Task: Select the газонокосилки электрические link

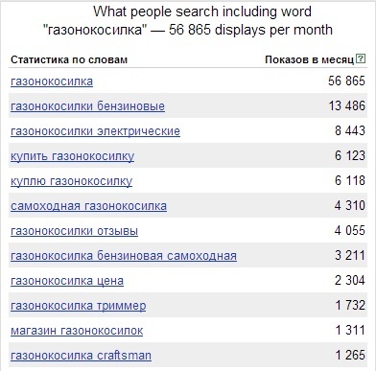Action: [x=95, y=131]
